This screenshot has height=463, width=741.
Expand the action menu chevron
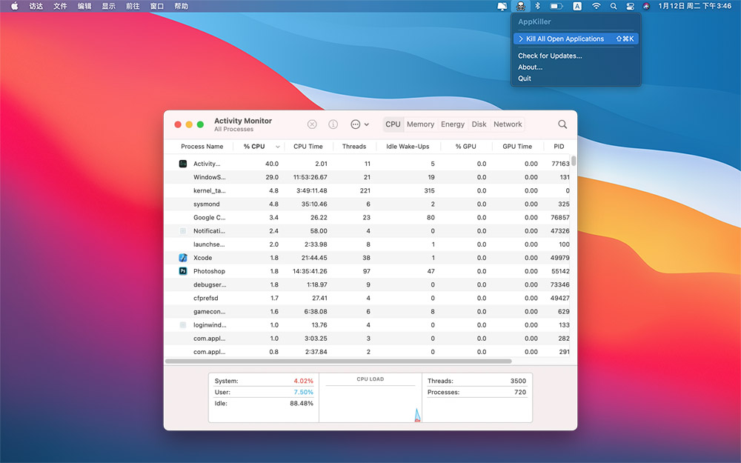coord(367,124)
